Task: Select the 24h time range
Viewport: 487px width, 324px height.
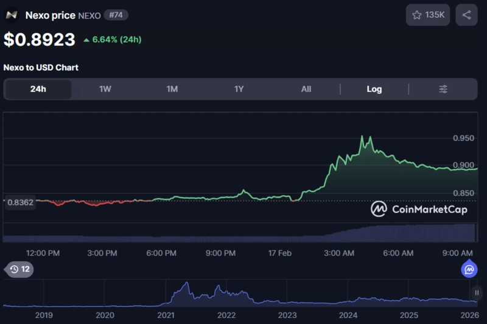Action: tap(38, 89)
